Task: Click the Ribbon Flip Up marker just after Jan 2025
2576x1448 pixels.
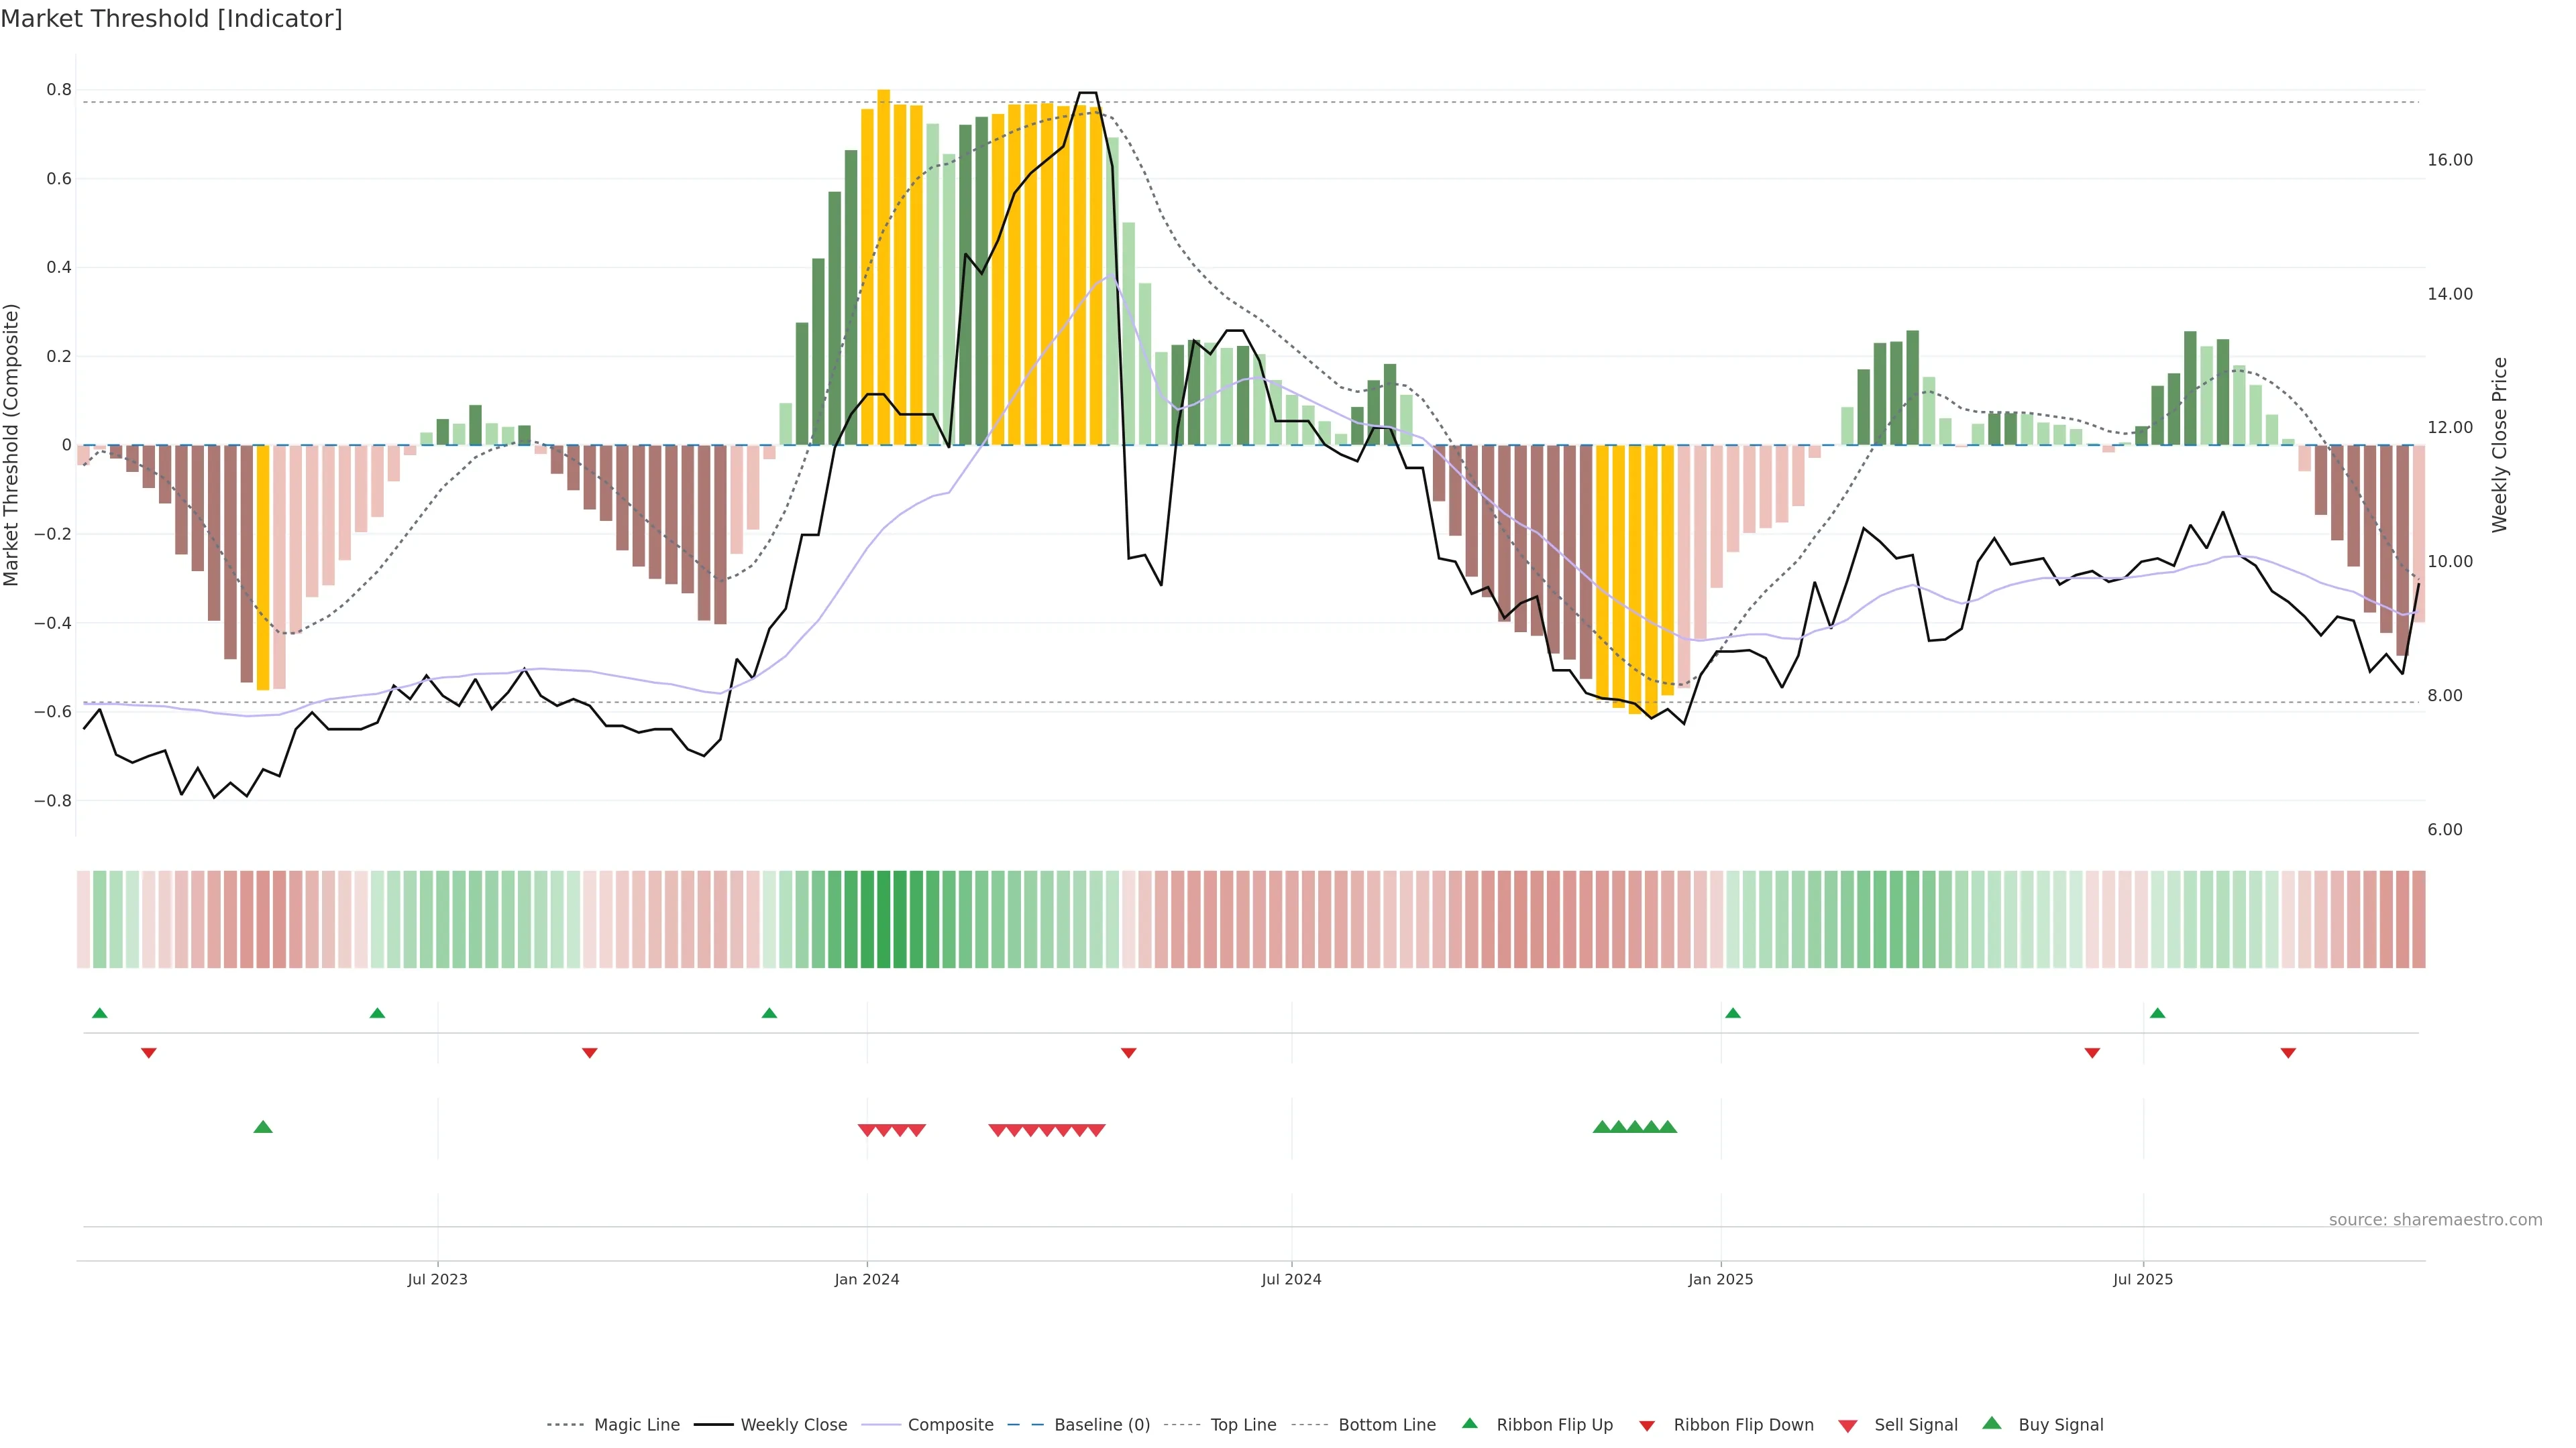Action: click(x=1733, y=1014)
